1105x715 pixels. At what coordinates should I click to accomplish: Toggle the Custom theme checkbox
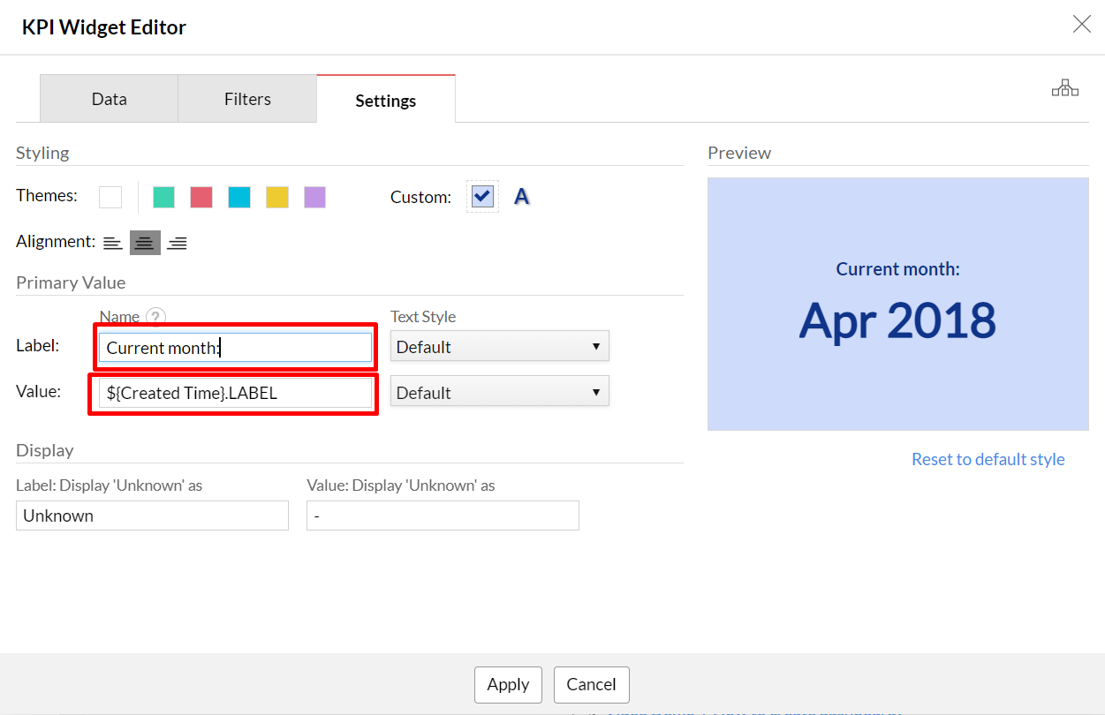482,196
